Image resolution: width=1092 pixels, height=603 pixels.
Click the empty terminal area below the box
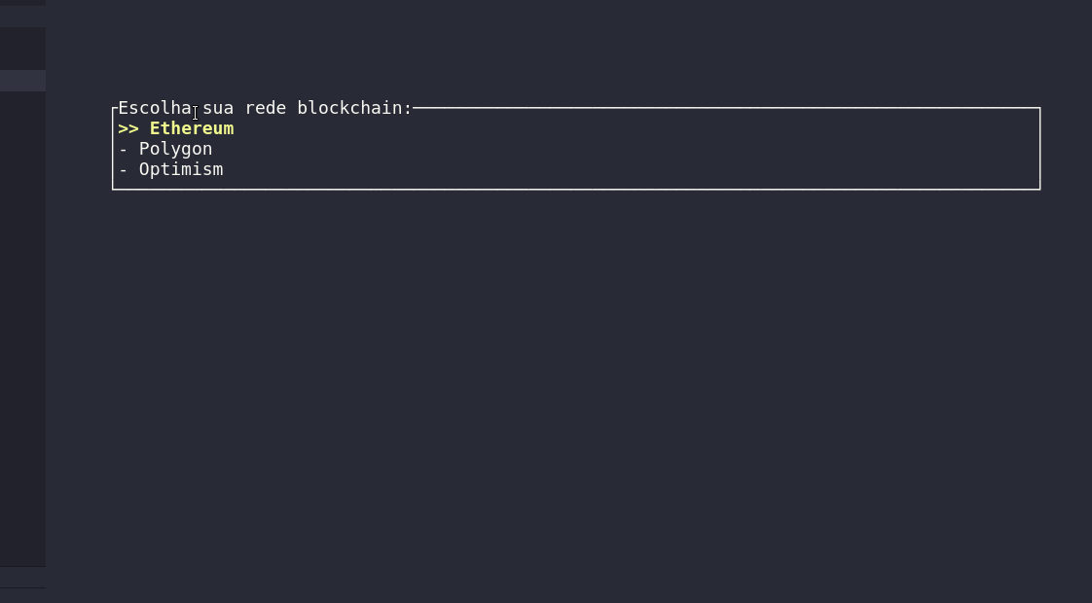tap(545, 389)
